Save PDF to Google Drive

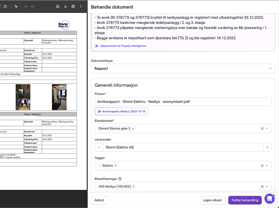click(58, 7)
